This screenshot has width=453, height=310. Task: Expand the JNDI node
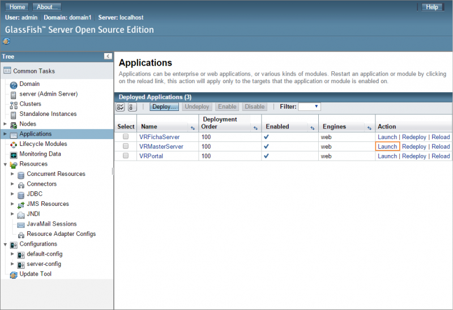(x=12, y=214)
